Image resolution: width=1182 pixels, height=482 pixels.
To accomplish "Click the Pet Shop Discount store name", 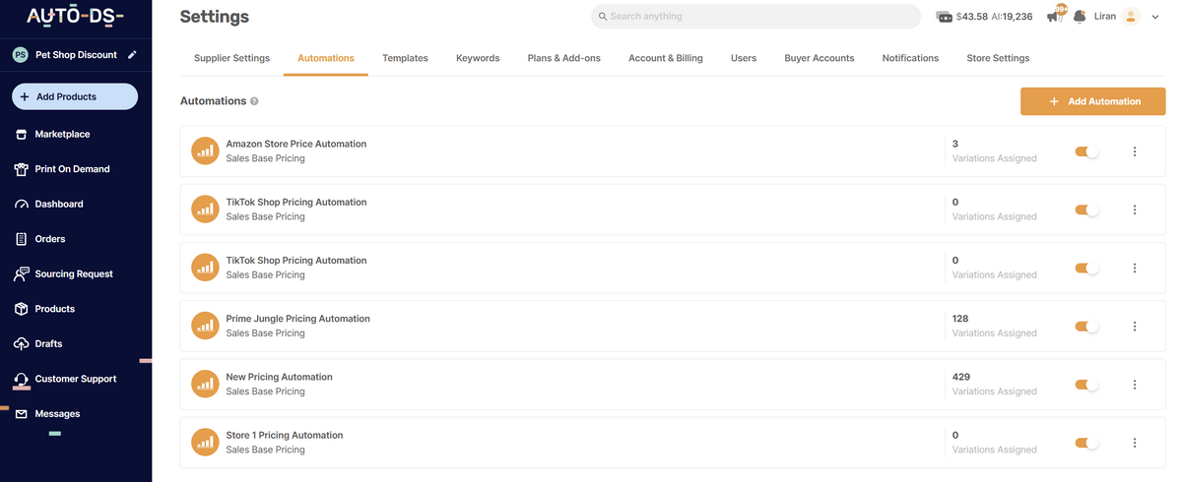I will click(x=76, y=55).
